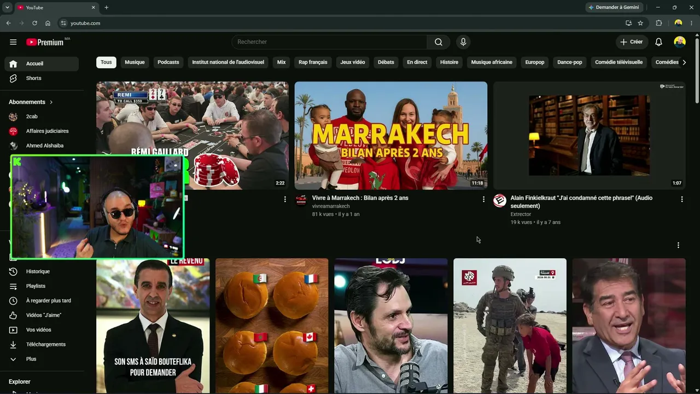700x394 pixels.
Task: Open the YouTube account avatar menu
Action: point(680,42)
